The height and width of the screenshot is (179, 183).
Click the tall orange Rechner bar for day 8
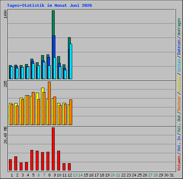click(49, 103)
